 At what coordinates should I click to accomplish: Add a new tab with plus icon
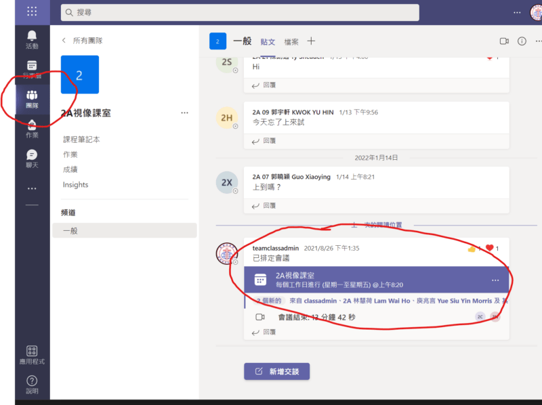pos(311,41)
